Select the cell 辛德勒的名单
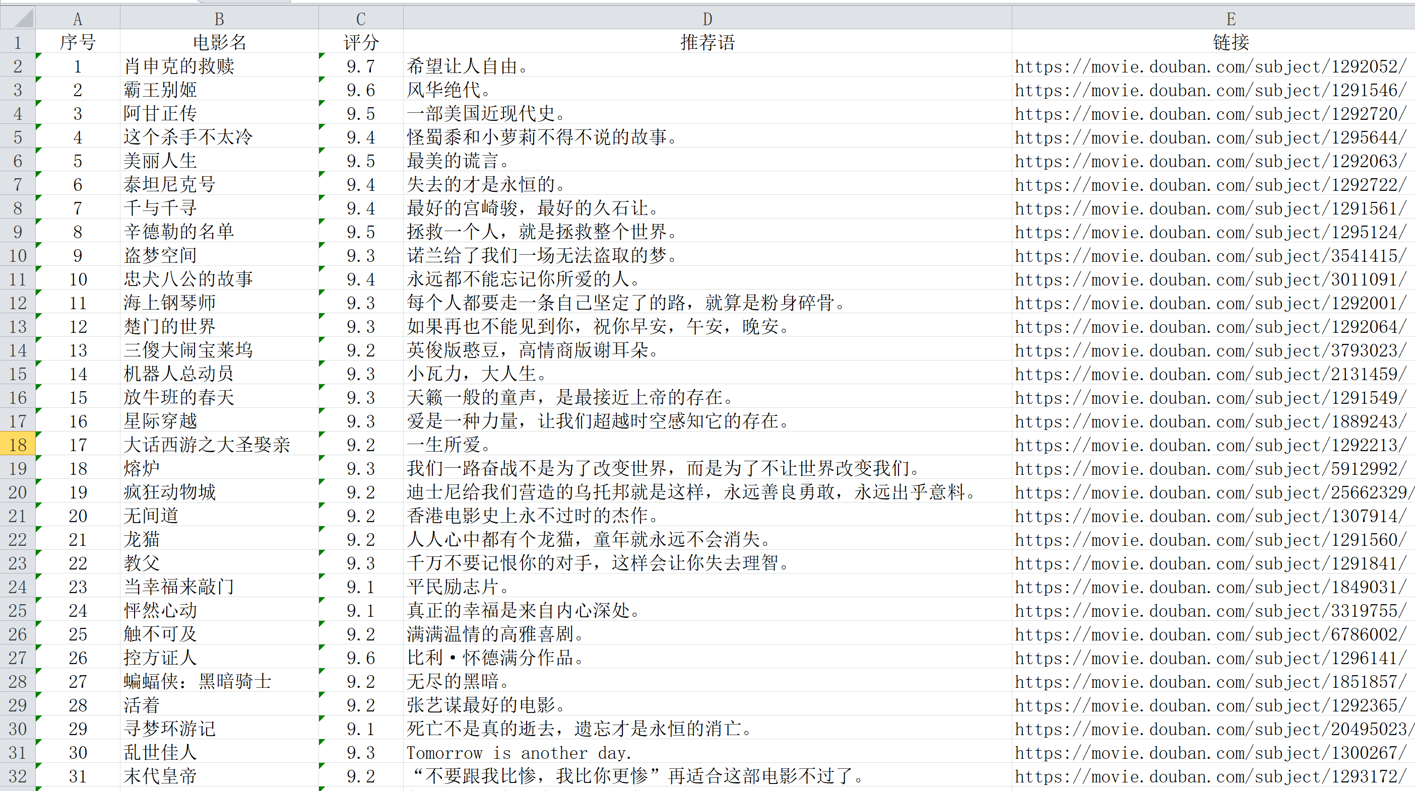 (219, 231)
